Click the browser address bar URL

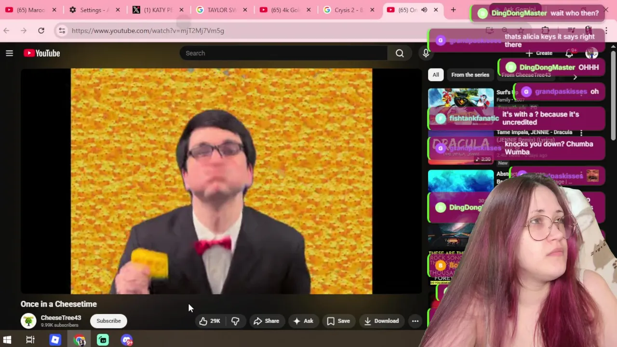pos(148,30)
